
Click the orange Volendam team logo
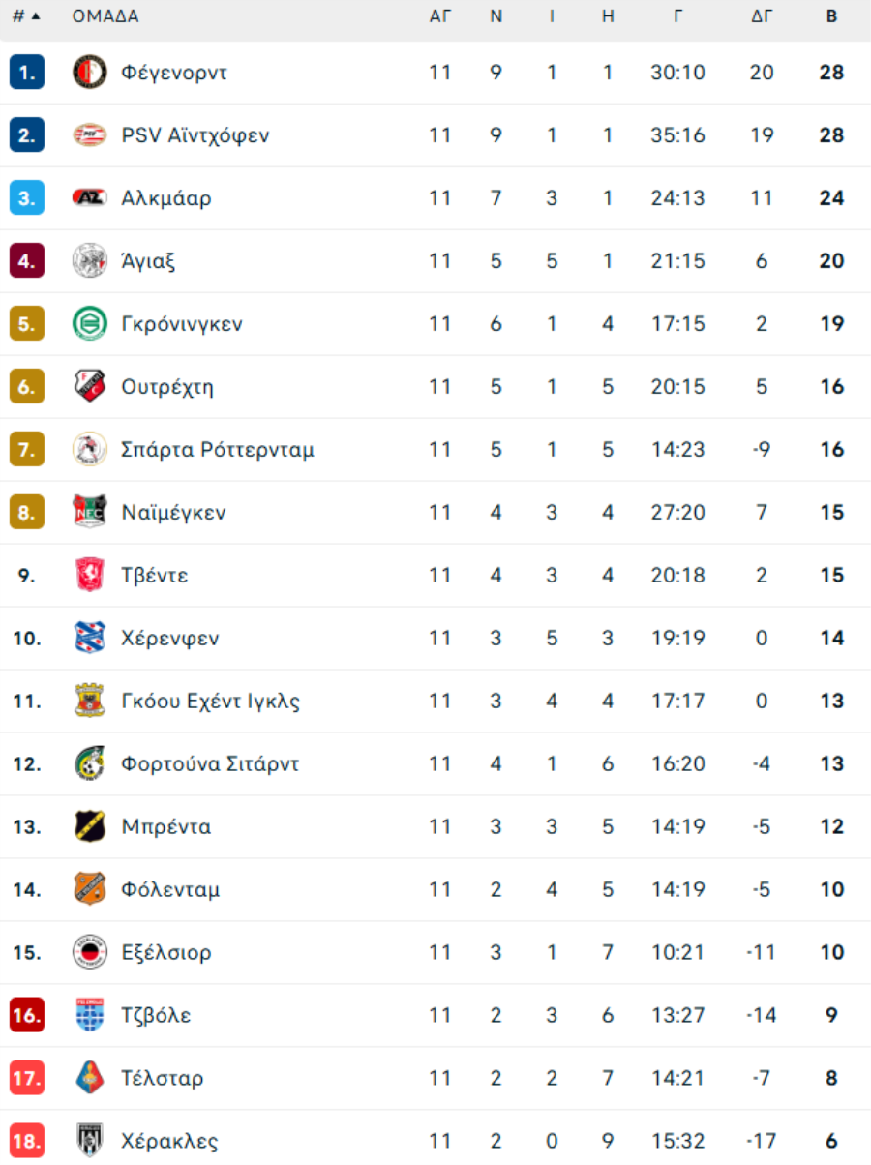pyautogui.click(x=90, y=890)
